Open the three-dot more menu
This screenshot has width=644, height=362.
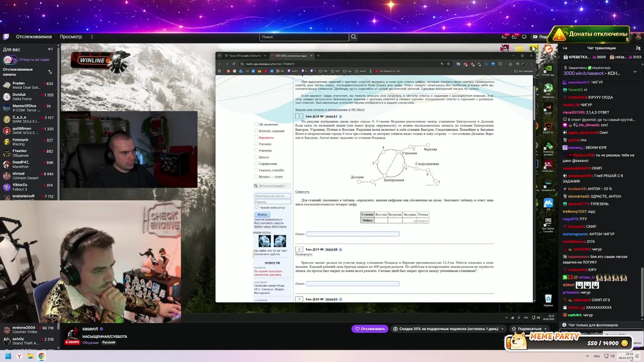tap(92, 37)
